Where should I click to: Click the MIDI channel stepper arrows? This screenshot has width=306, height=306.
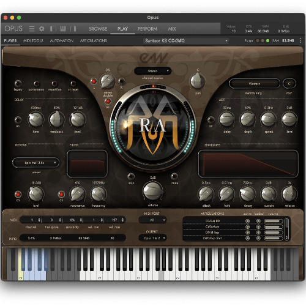pyautogui.click(x=39, y=220)
